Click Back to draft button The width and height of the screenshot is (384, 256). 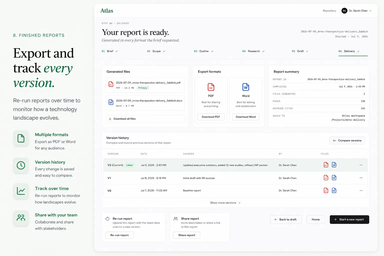(x=286, y=219)
